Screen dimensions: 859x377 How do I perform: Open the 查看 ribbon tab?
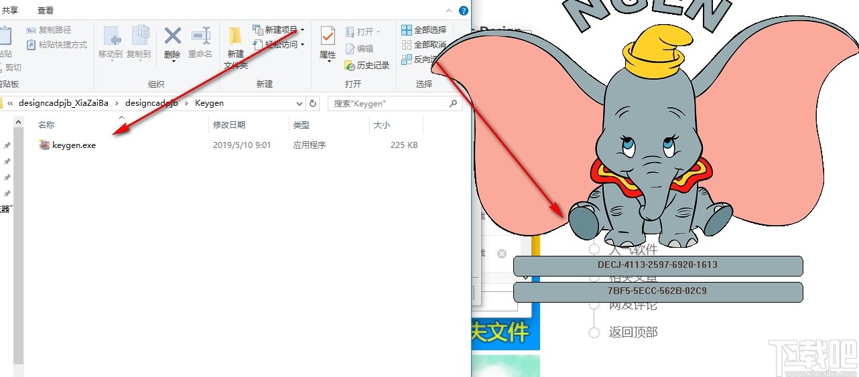pos(46,10)
